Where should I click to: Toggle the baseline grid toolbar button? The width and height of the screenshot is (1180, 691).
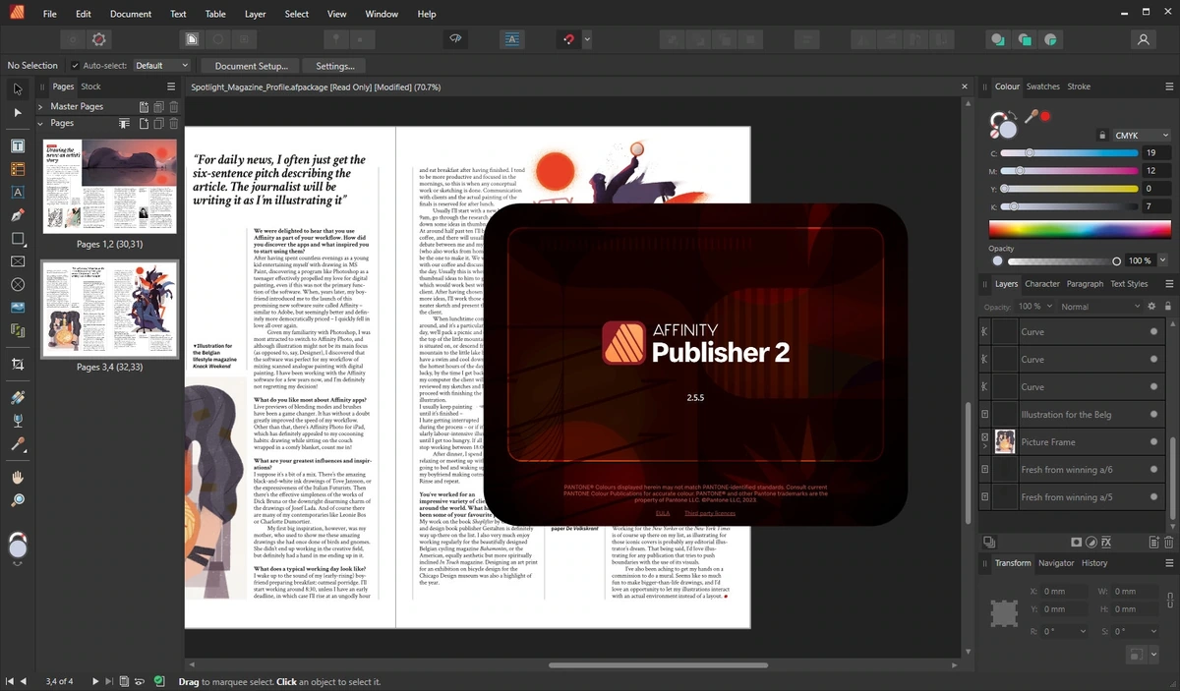click(511, 40)
